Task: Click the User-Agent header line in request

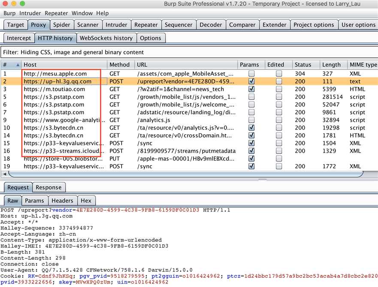Action: tap(97, 270)
